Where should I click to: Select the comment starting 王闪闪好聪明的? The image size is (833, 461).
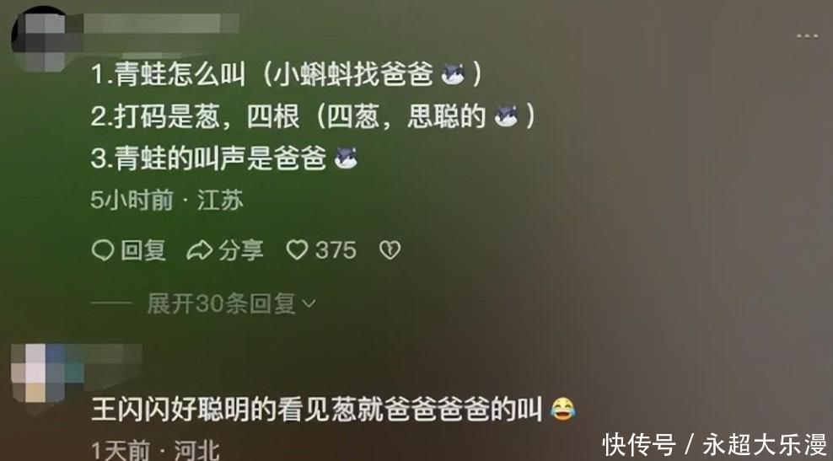334,410
